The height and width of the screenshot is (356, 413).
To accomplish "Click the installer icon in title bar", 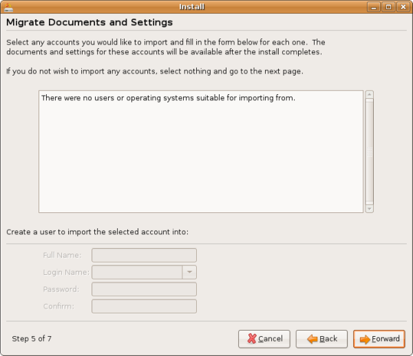I will tap(8, 7).
